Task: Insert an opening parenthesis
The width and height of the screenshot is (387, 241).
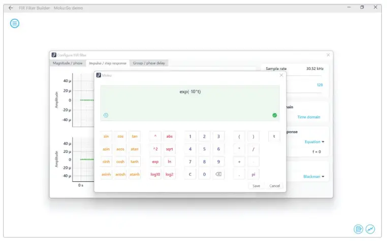Action: (239, 136)
